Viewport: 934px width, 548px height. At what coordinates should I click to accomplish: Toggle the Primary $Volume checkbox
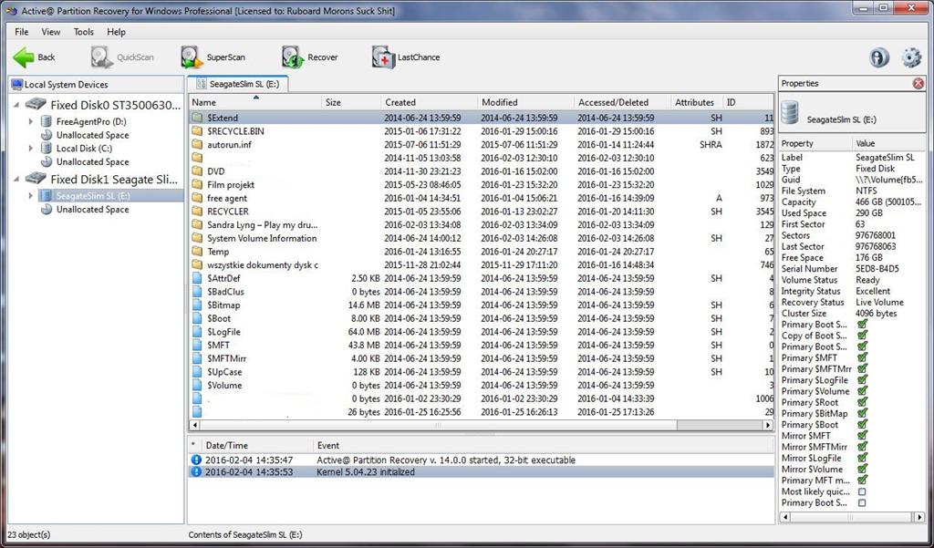[862, 391]
